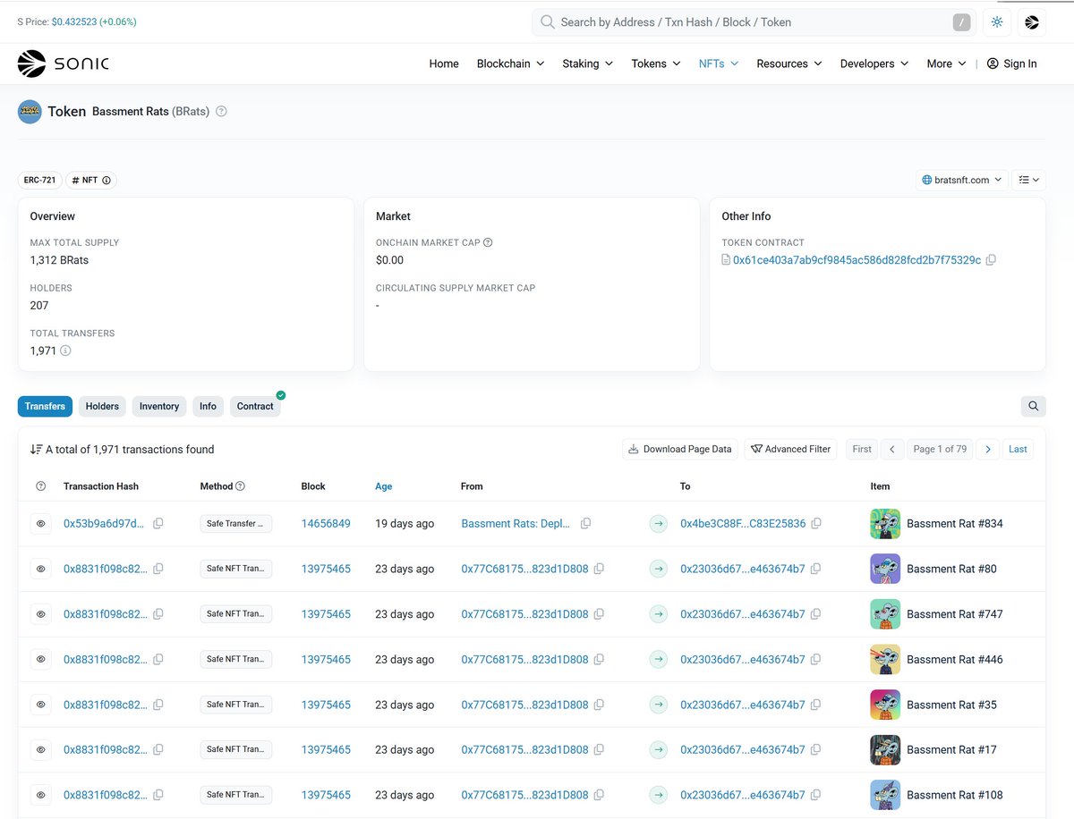The width and height of the screenshot is (1074, 819).
Task: Expand the More menu
Action: click(x=947, y=63)
